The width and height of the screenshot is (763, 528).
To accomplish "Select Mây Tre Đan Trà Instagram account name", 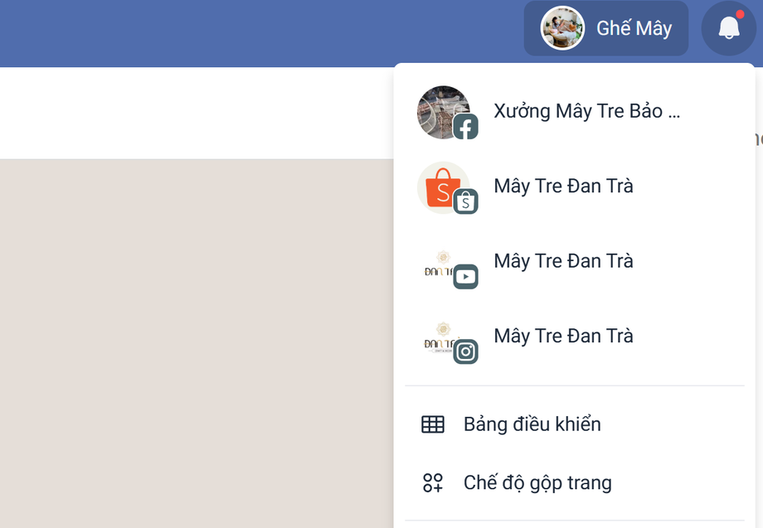I will pyautogui.click(x=563, y=336).
